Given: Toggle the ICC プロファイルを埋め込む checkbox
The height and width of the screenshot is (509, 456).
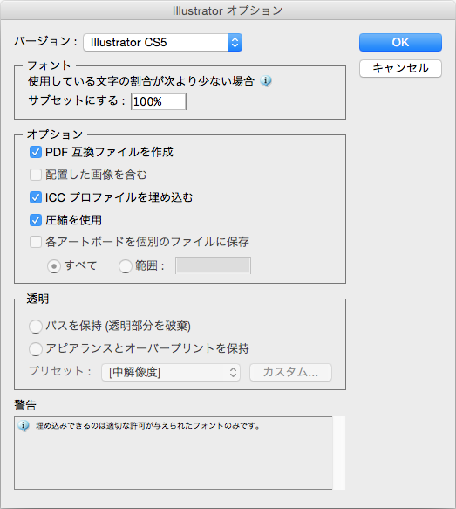Looking at the screenshot, I should click(x=36, y=197).
